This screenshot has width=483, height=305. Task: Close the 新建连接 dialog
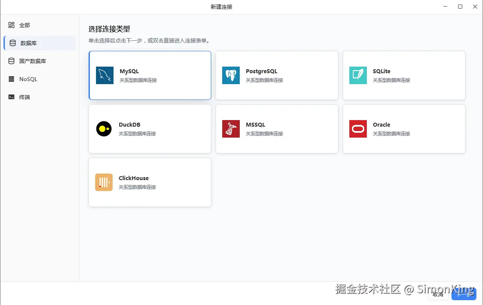(x=475, y=7)
